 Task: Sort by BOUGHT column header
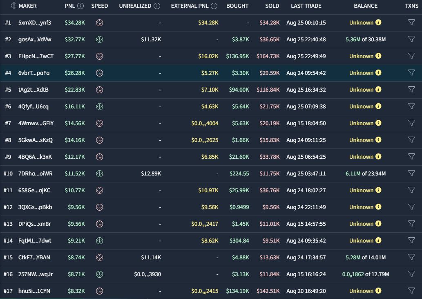(237, 6)
